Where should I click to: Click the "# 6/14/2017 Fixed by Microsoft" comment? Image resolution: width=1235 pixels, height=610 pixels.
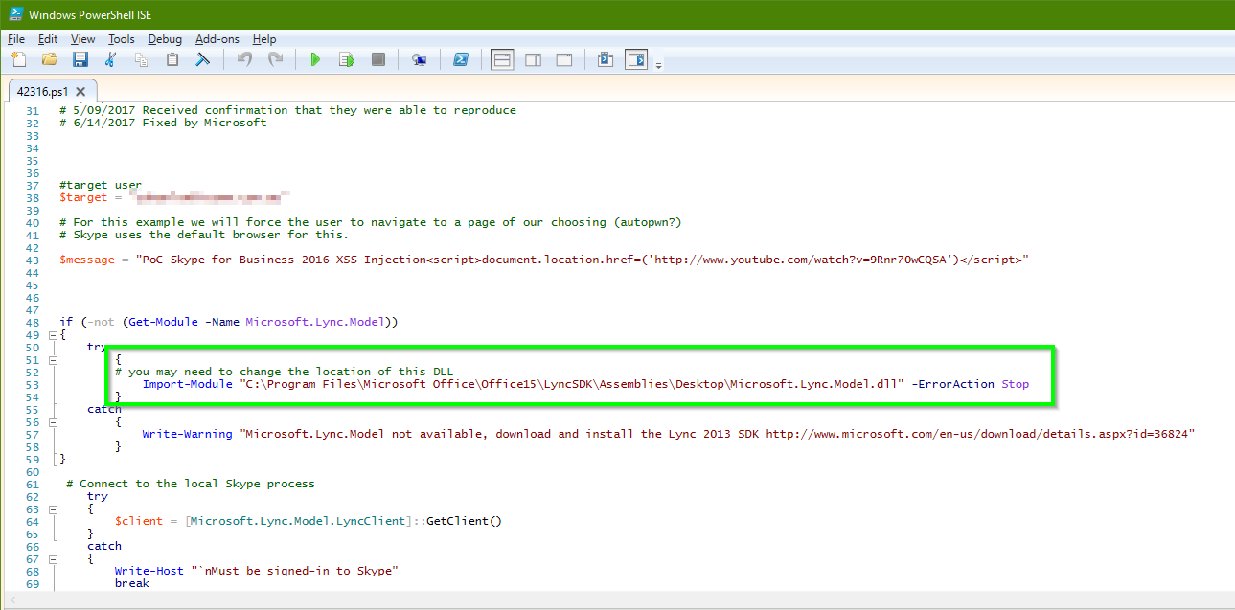[163, 123]
